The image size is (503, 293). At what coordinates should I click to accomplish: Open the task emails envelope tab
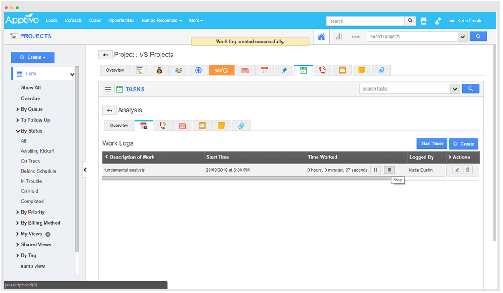[x=202, y=126]
